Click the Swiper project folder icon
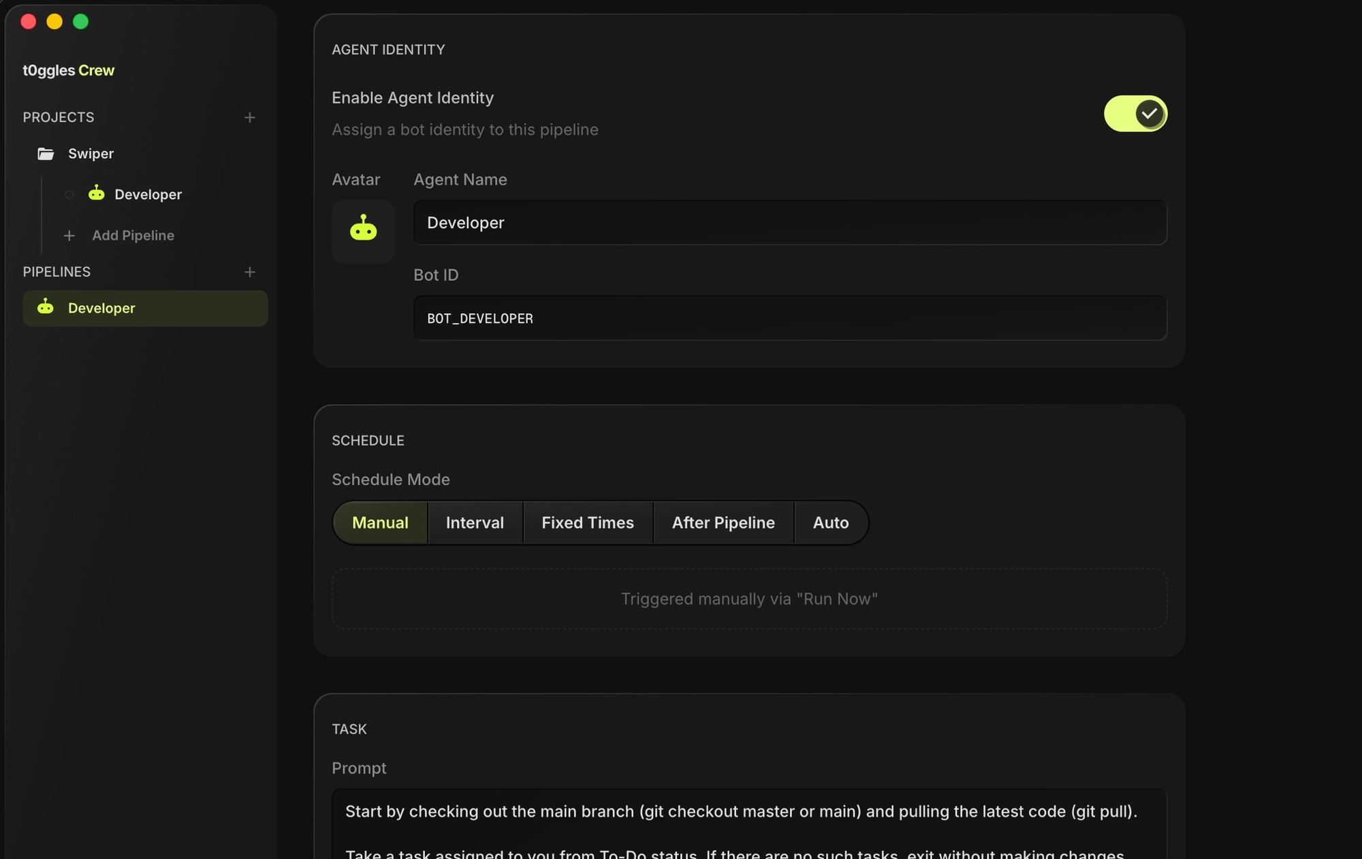Screen dimensions: 1362x859 click(46, 154)
